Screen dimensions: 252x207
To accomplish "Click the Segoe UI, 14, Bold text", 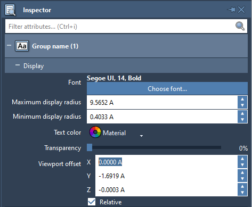I will tap(114, 78).
